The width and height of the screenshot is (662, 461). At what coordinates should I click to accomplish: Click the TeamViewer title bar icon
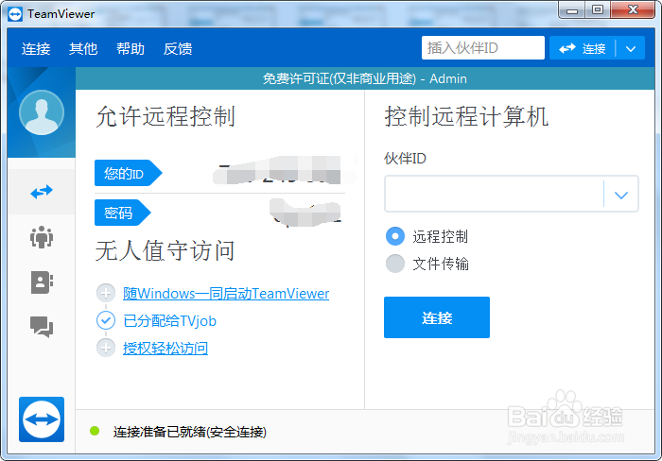(15, 14)
